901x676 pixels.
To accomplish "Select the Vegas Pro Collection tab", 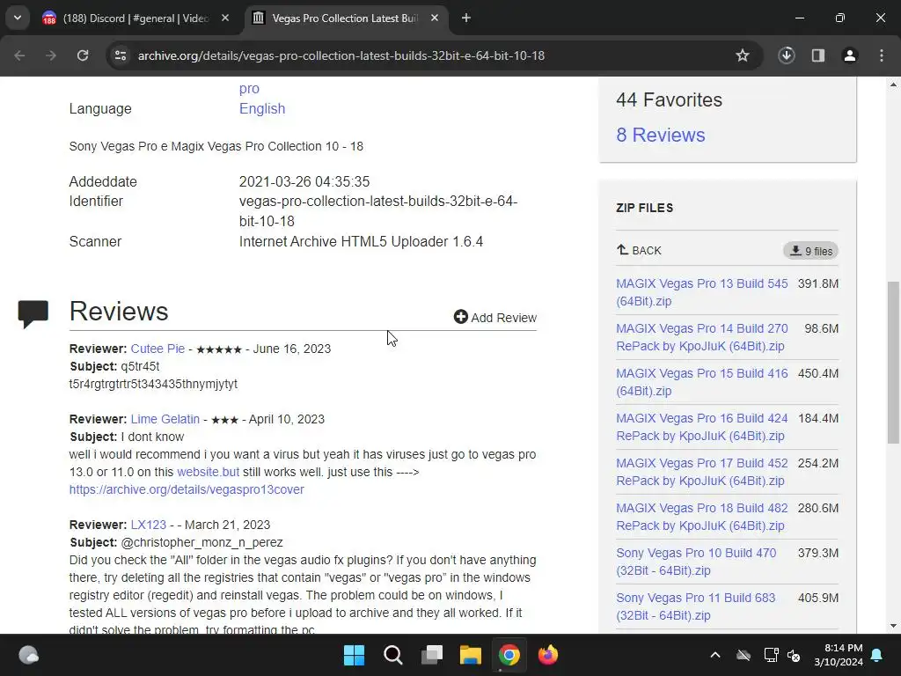I will coord(346,18).
